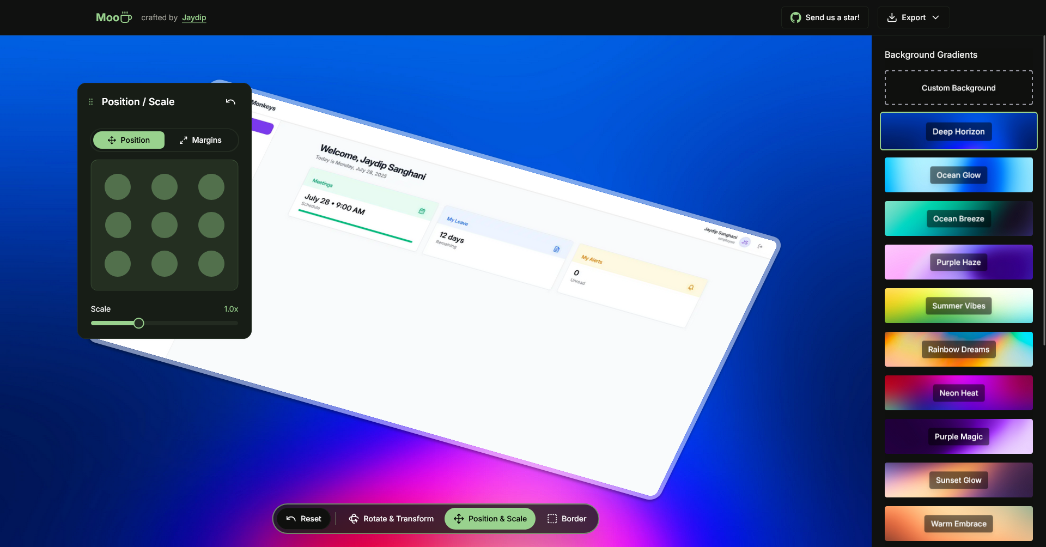Click the Position & Scale move icon

pyautogui.click(x=459, y=519)
